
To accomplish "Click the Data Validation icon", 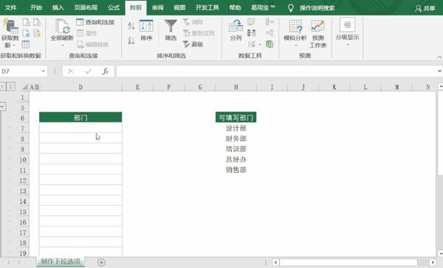I will click(x=252, y=44).
